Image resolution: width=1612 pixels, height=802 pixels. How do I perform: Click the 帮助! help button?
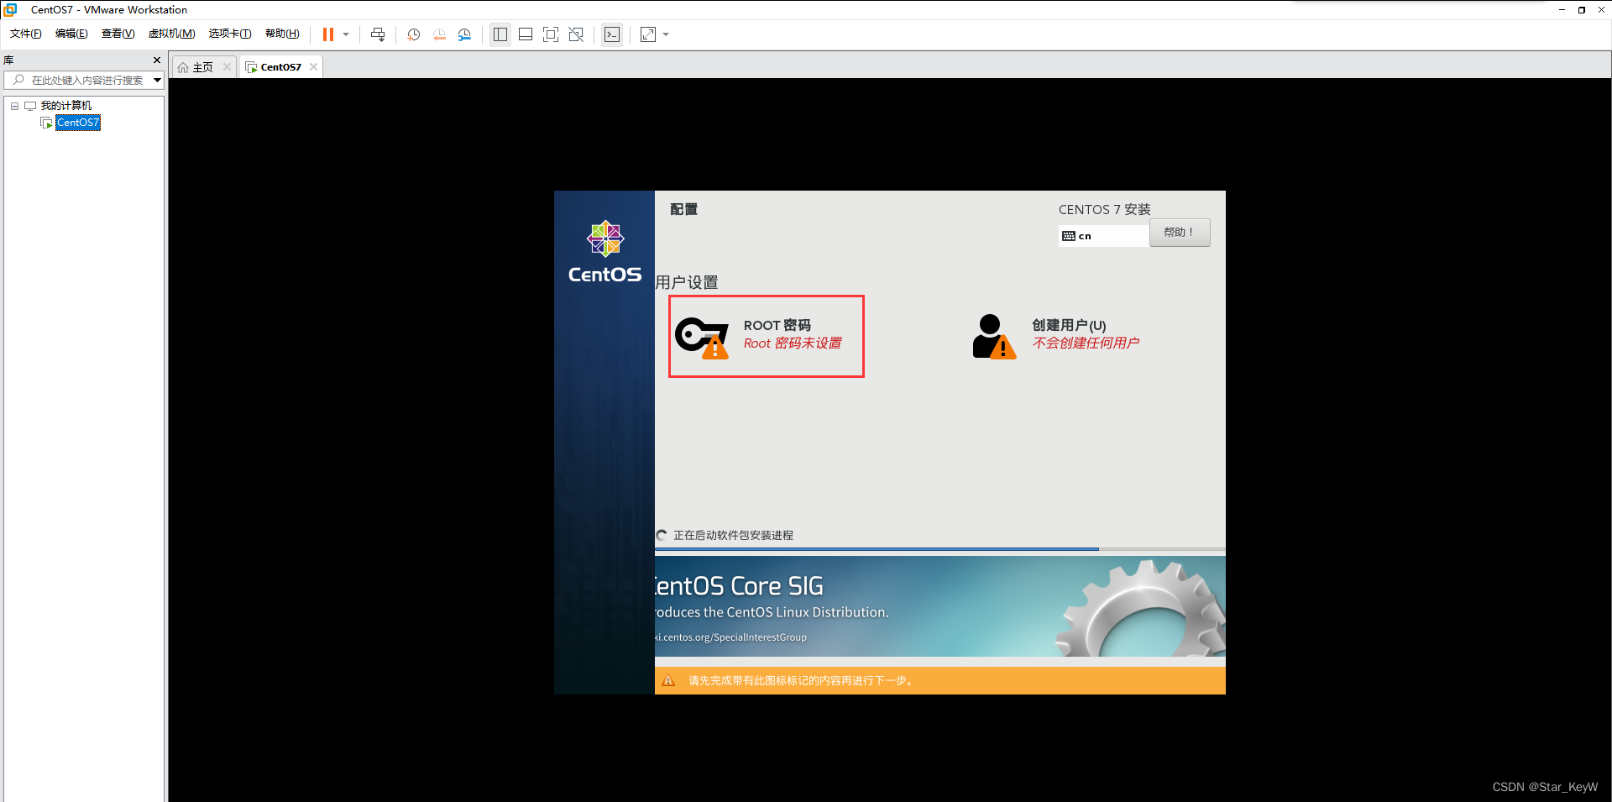[x=1180, y=233]
